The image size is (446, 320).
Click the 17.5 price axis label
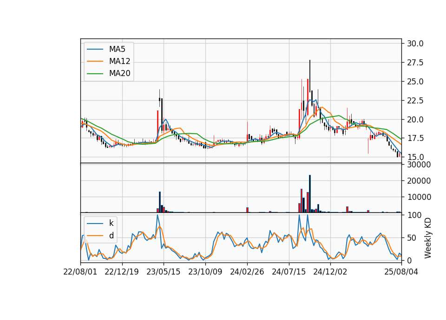pyautogui.click(x=415, y=138)
